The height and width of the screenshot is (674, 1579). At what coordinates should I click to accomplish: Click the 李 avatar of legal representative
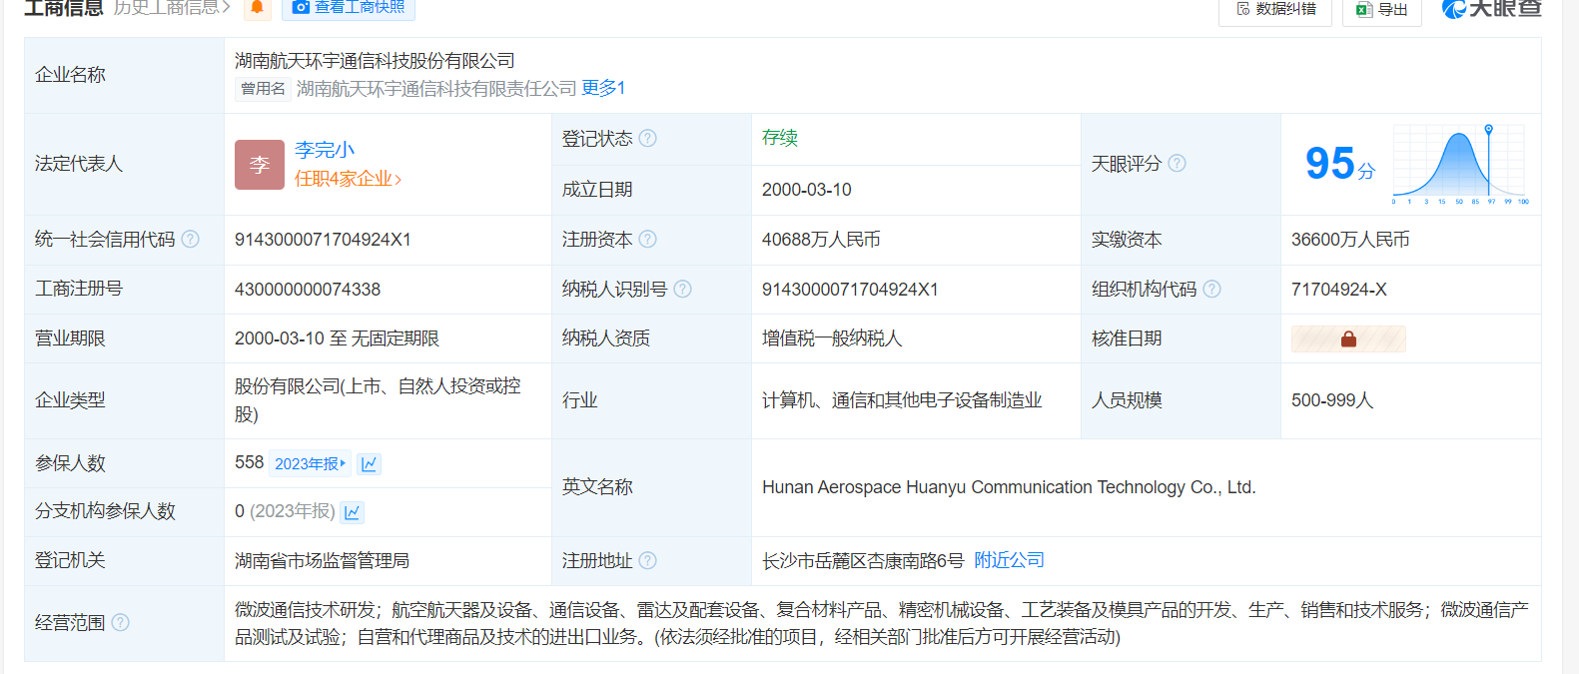tap(260, 165)
